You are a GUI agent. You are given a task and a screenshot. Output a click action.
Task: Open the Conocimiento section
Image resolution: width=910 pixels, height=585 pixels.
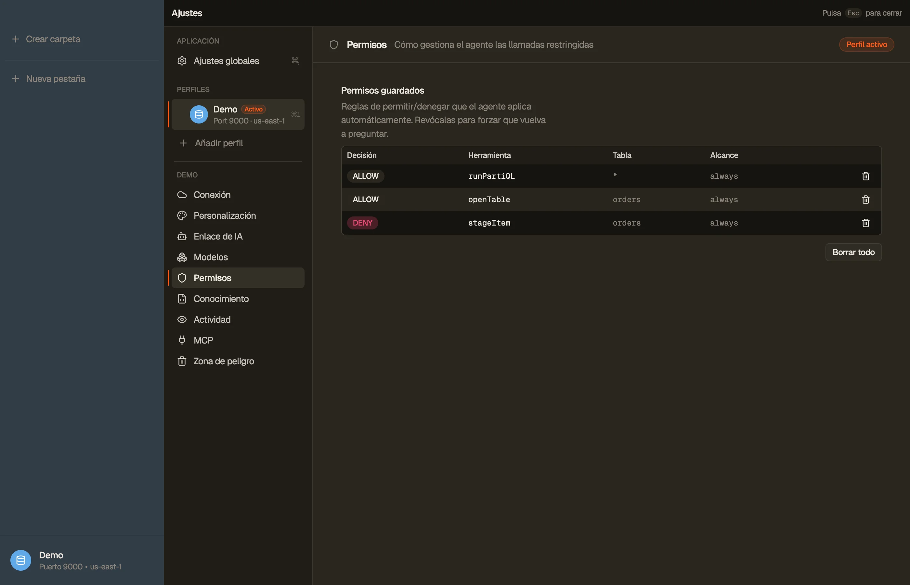point(238,299)
